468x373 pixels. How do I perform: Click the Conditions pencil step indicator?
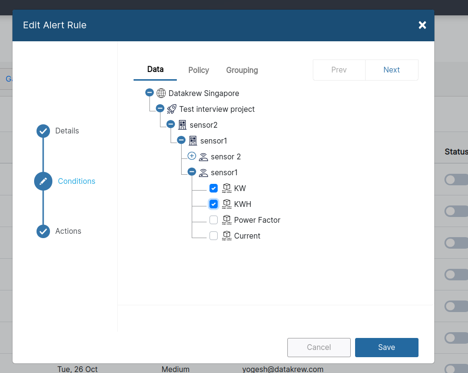coord(43,181)
